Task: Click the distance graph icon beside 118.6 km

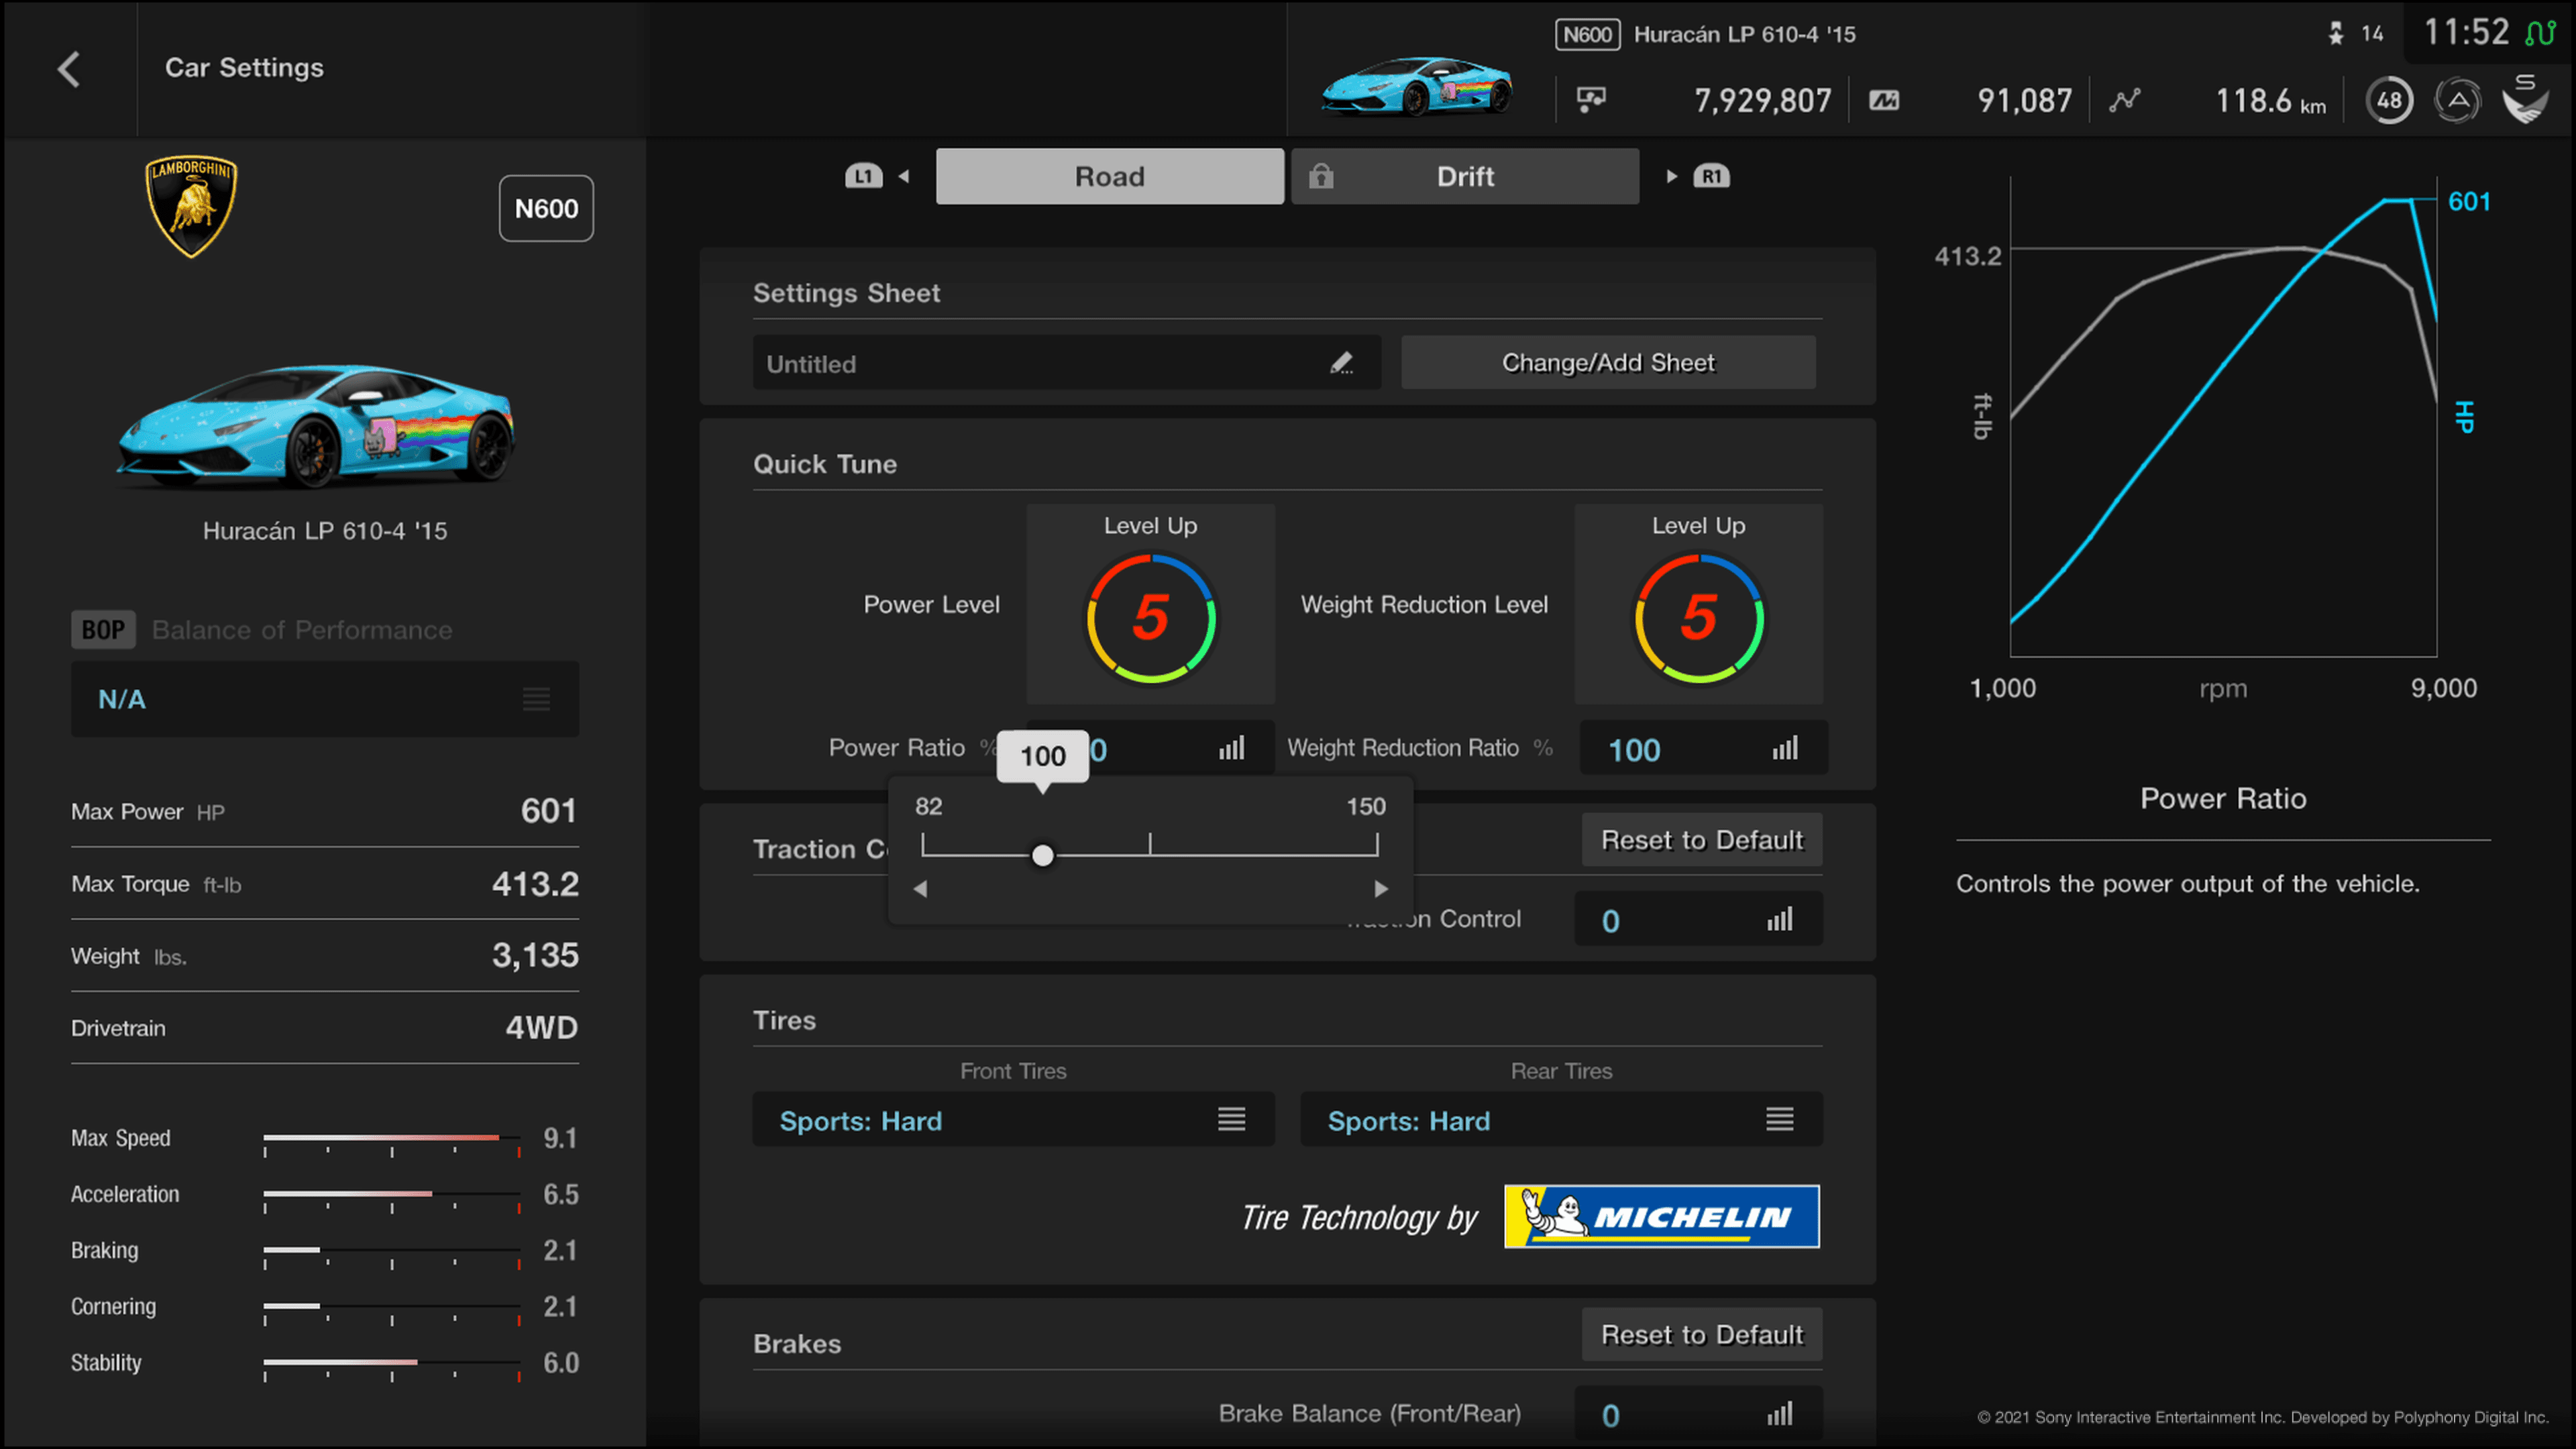Action: pos(2124,100)
